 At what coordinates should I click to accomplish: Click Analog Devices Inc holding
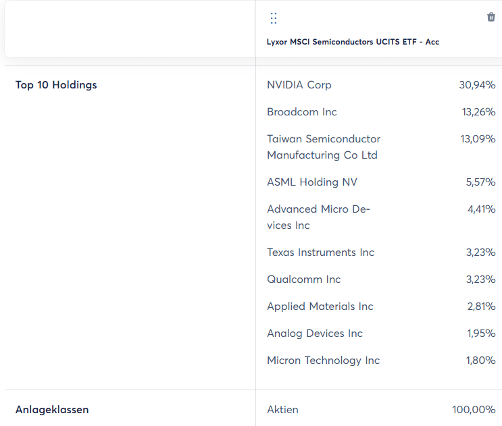coord(315,334)
